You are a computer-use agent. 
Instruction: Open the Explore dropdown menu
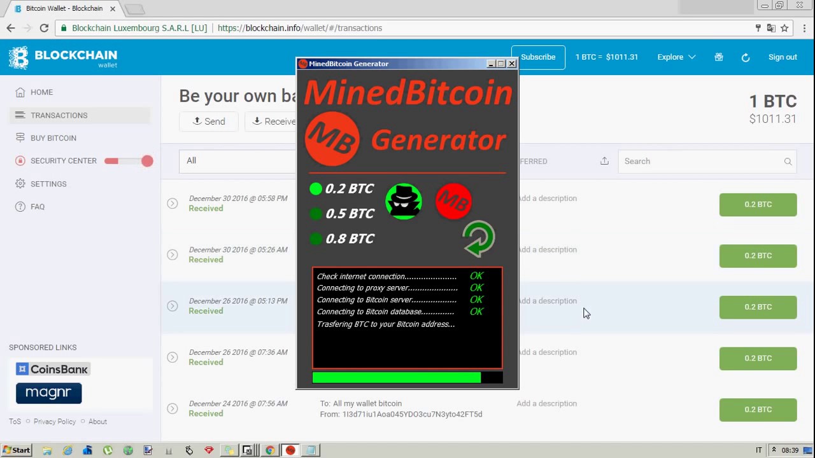coord(676,57)
